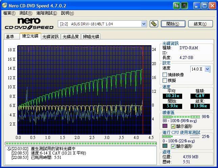The image size is (218, 168).
Task: Click the log entry disc icon at 22:03:02
Action: tap(9, 149)
